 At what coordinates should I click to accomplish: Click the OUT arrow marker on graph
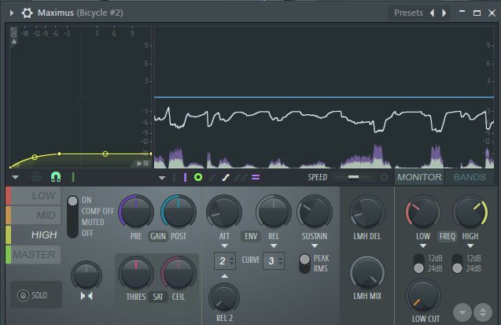click(x=13, y=35)
